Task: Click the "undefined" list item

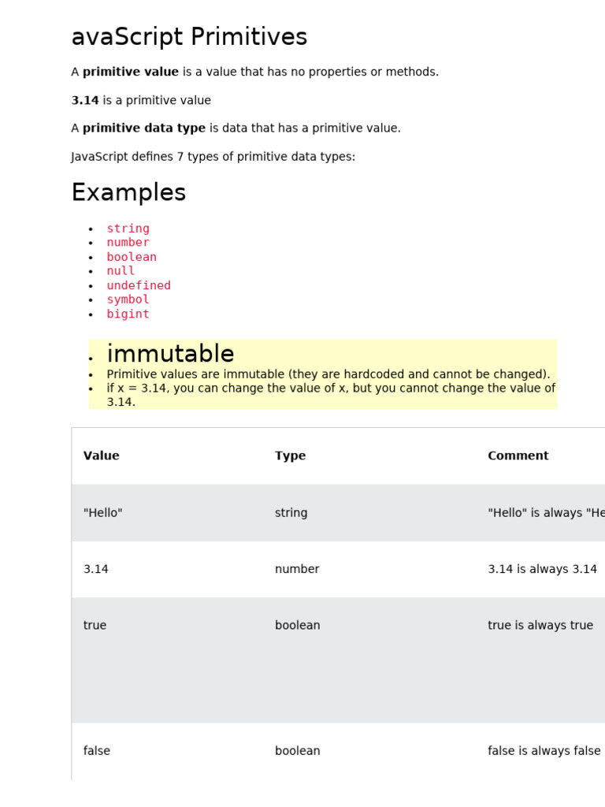Action: coord(139,285)
